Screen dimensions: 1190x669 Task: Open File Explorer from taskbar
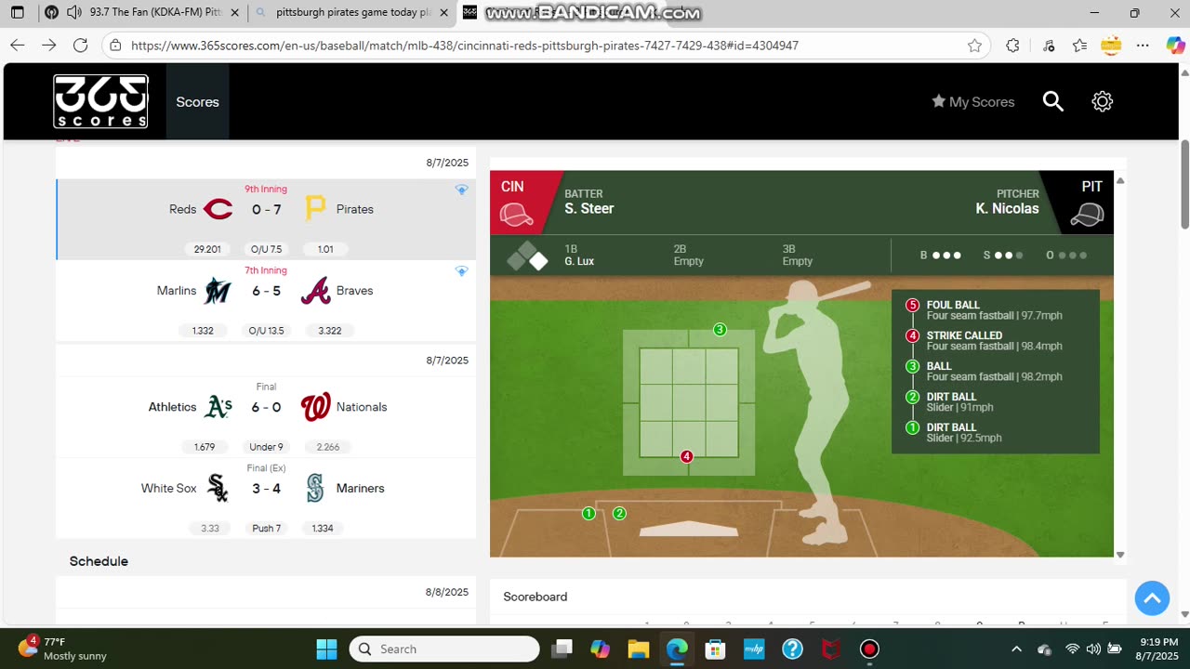coord(638,649)
